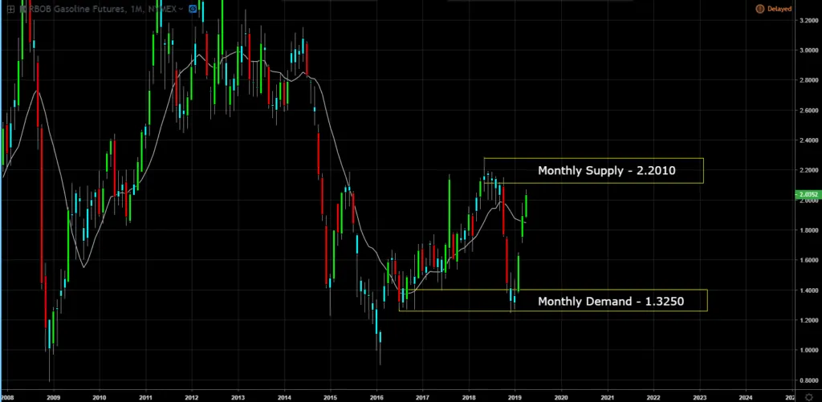Click the 2012 time axis label
Image resolution: width=822 pixels, height=402 pixels.
click(x=191, y=396)
